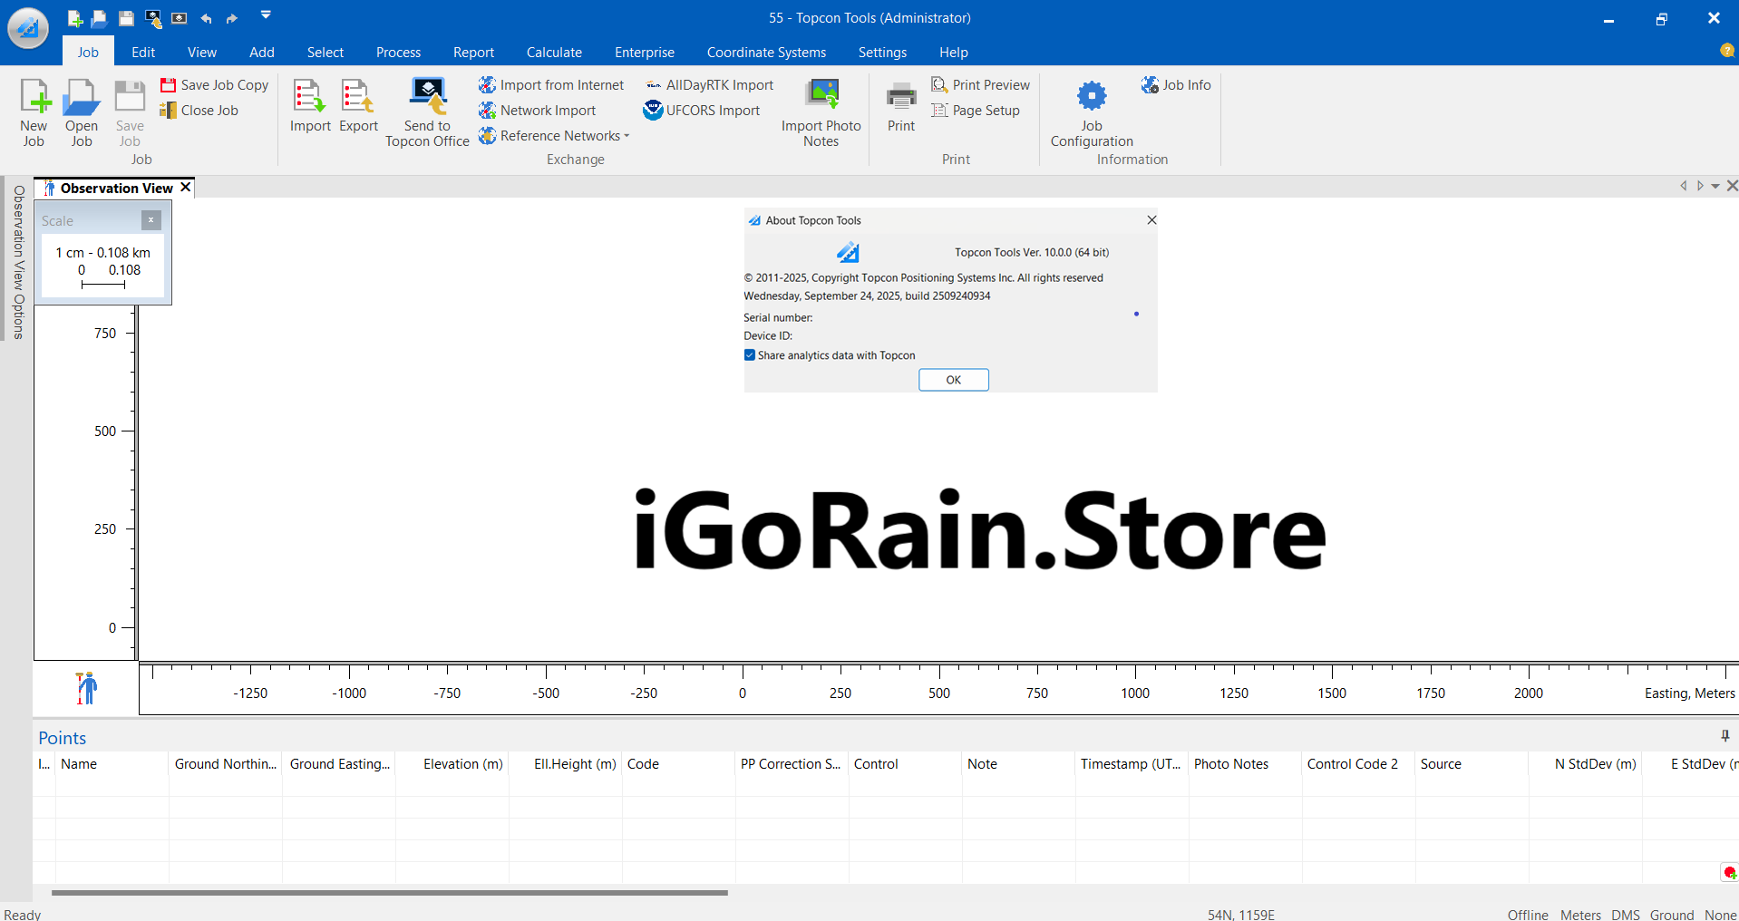Open Import Photo Notes tool
Viewport: 1739px width, 921px height.
[x=821, y=96]
